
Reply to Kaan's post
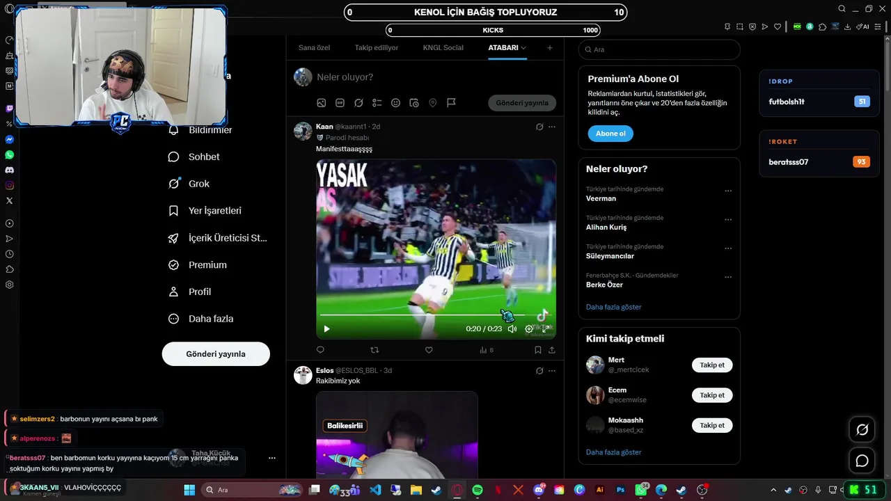pos(320,350)
